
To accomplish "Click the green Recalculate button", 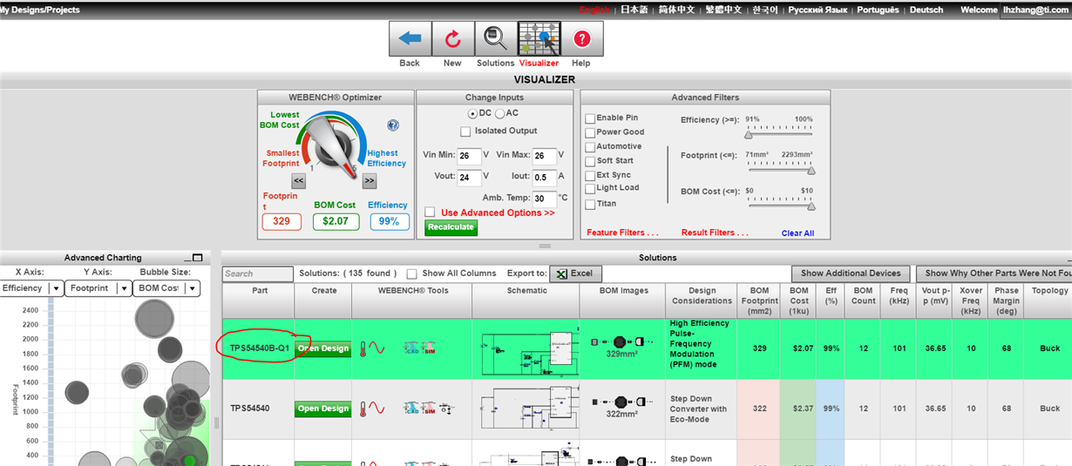I will point(451,227).
